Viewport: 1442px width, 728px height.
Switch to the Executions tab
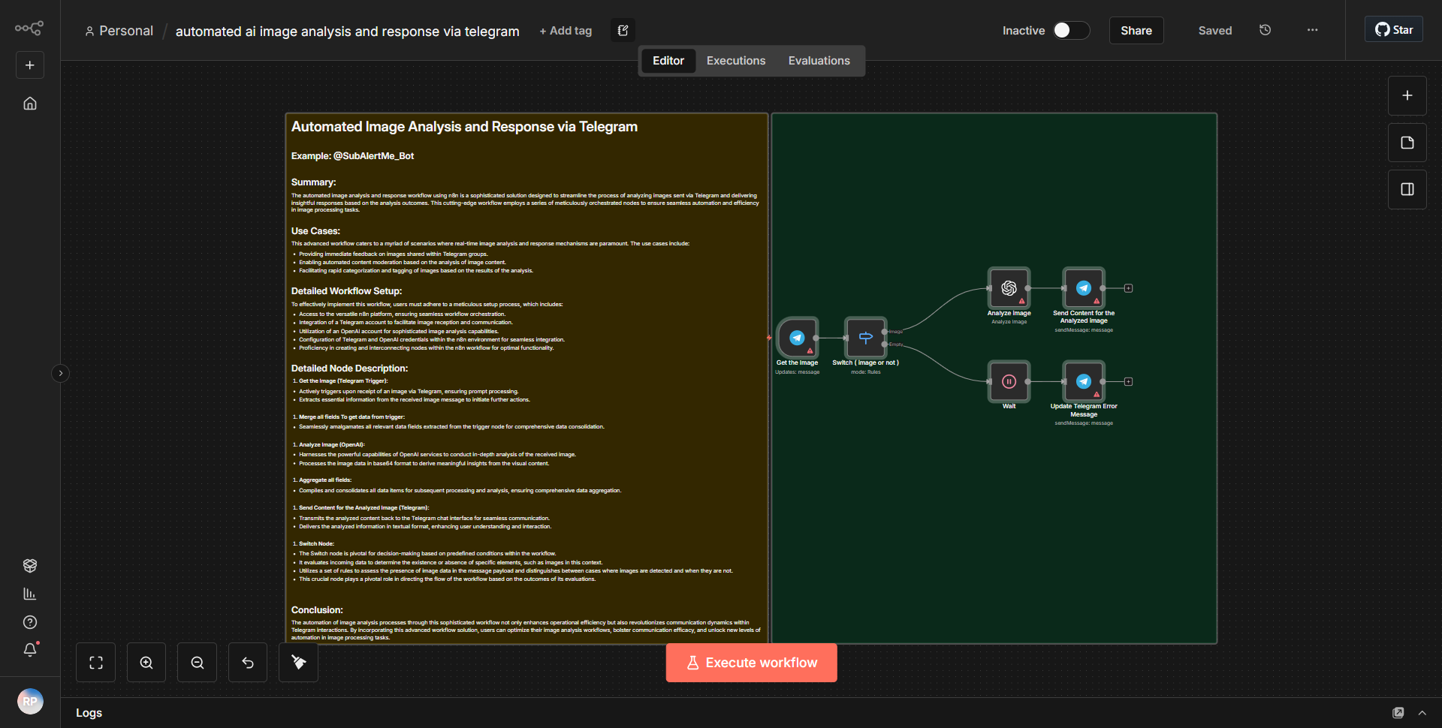click(736, 61)
